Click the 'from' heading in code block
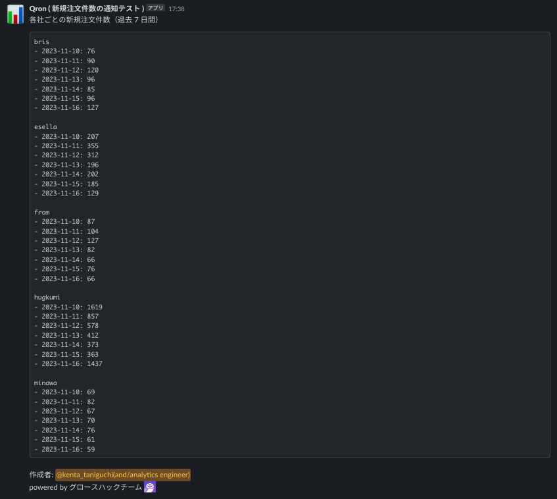Viewport: 557px width, 499px height. [x=41, y=213]
